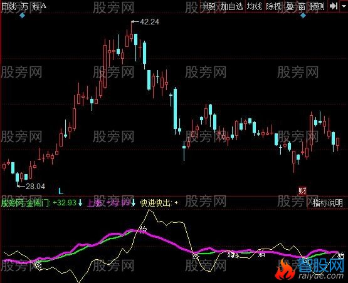Click the down arrow after 上涨 value
Viewport: 348px width, 283px height.
pyautogui.click(x=134, y=203)
